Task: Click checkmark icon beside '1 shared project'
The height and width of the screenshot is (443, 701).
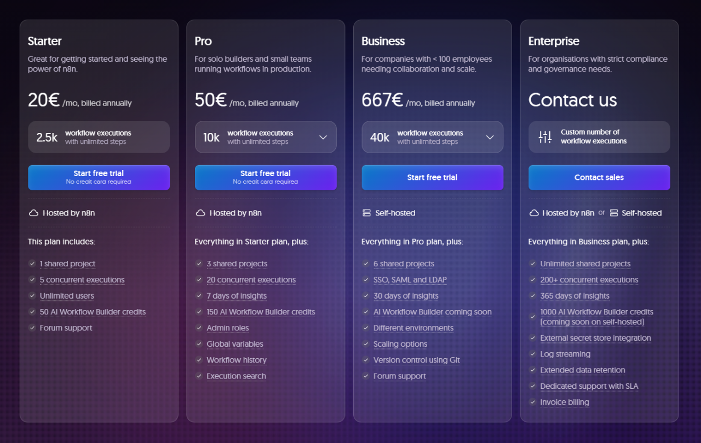Action: (x=32, y=264)
